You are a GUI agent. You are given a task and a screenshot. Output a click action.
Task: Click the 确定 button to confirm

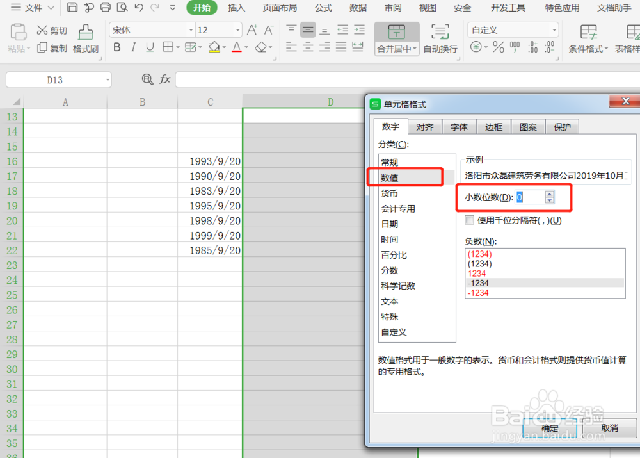tap(550, 428)
